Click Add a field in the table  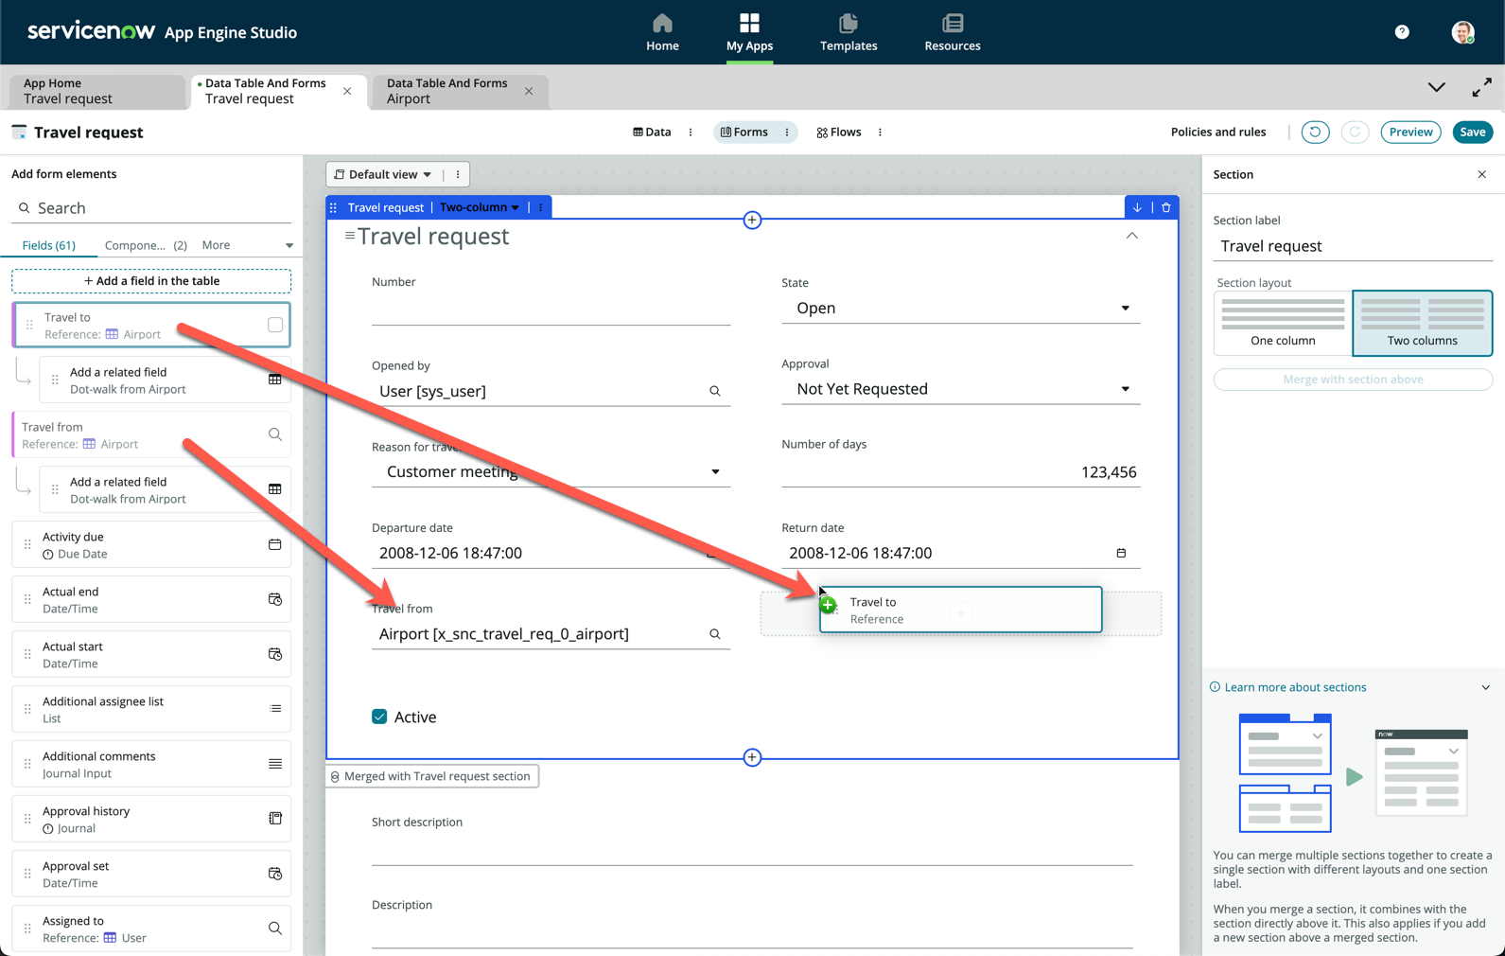click(151, 281)
